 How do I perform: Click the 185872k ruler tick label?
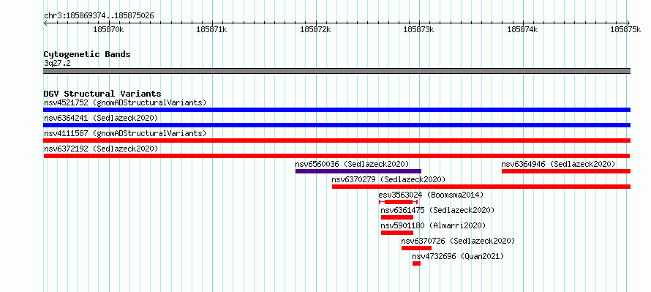pos(315,29)
